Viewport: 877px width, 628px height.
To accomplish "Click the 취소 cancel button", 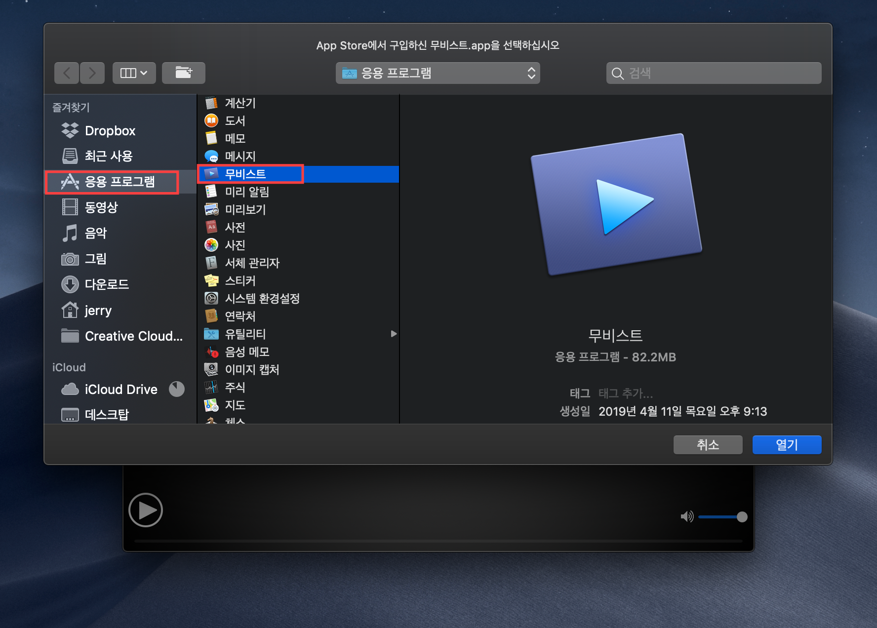I will point(708,445).
